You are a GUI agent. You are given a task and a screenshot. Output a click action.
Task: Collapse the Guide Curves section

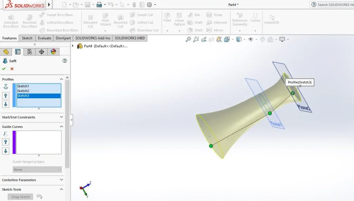(62, 127)
